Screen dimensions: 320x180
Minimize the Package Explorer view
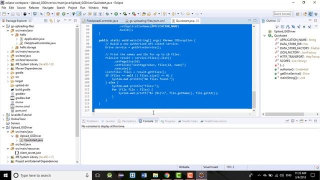[x=70, y=20]
